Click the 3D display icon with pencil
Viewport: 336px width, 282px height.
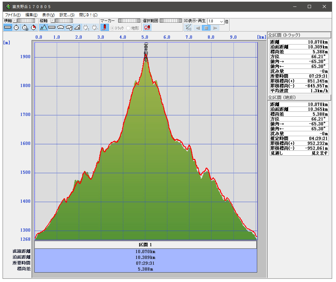(188, 28)
